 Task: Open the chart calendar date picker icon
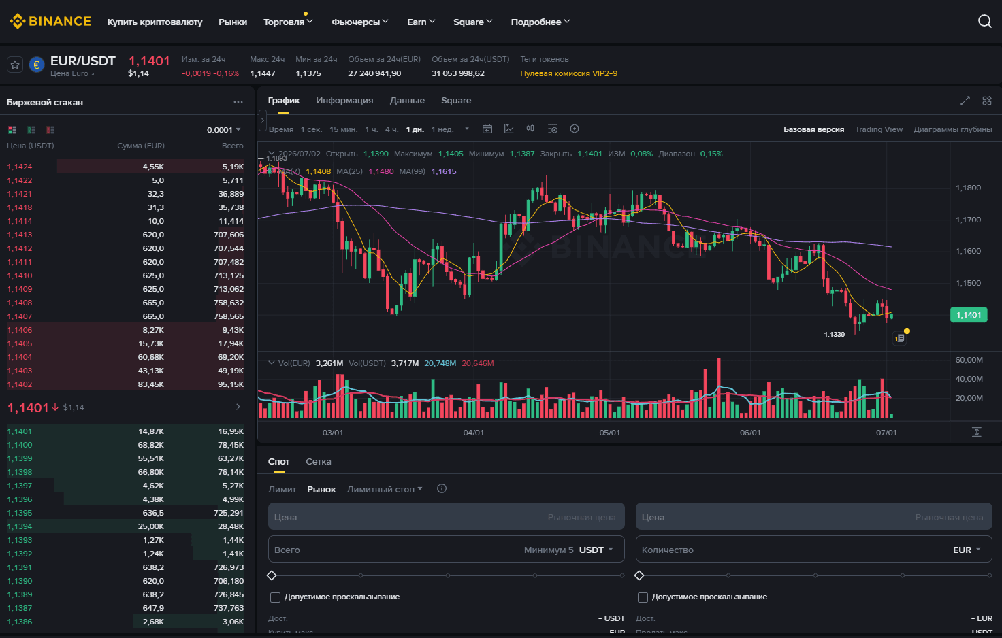487,129
